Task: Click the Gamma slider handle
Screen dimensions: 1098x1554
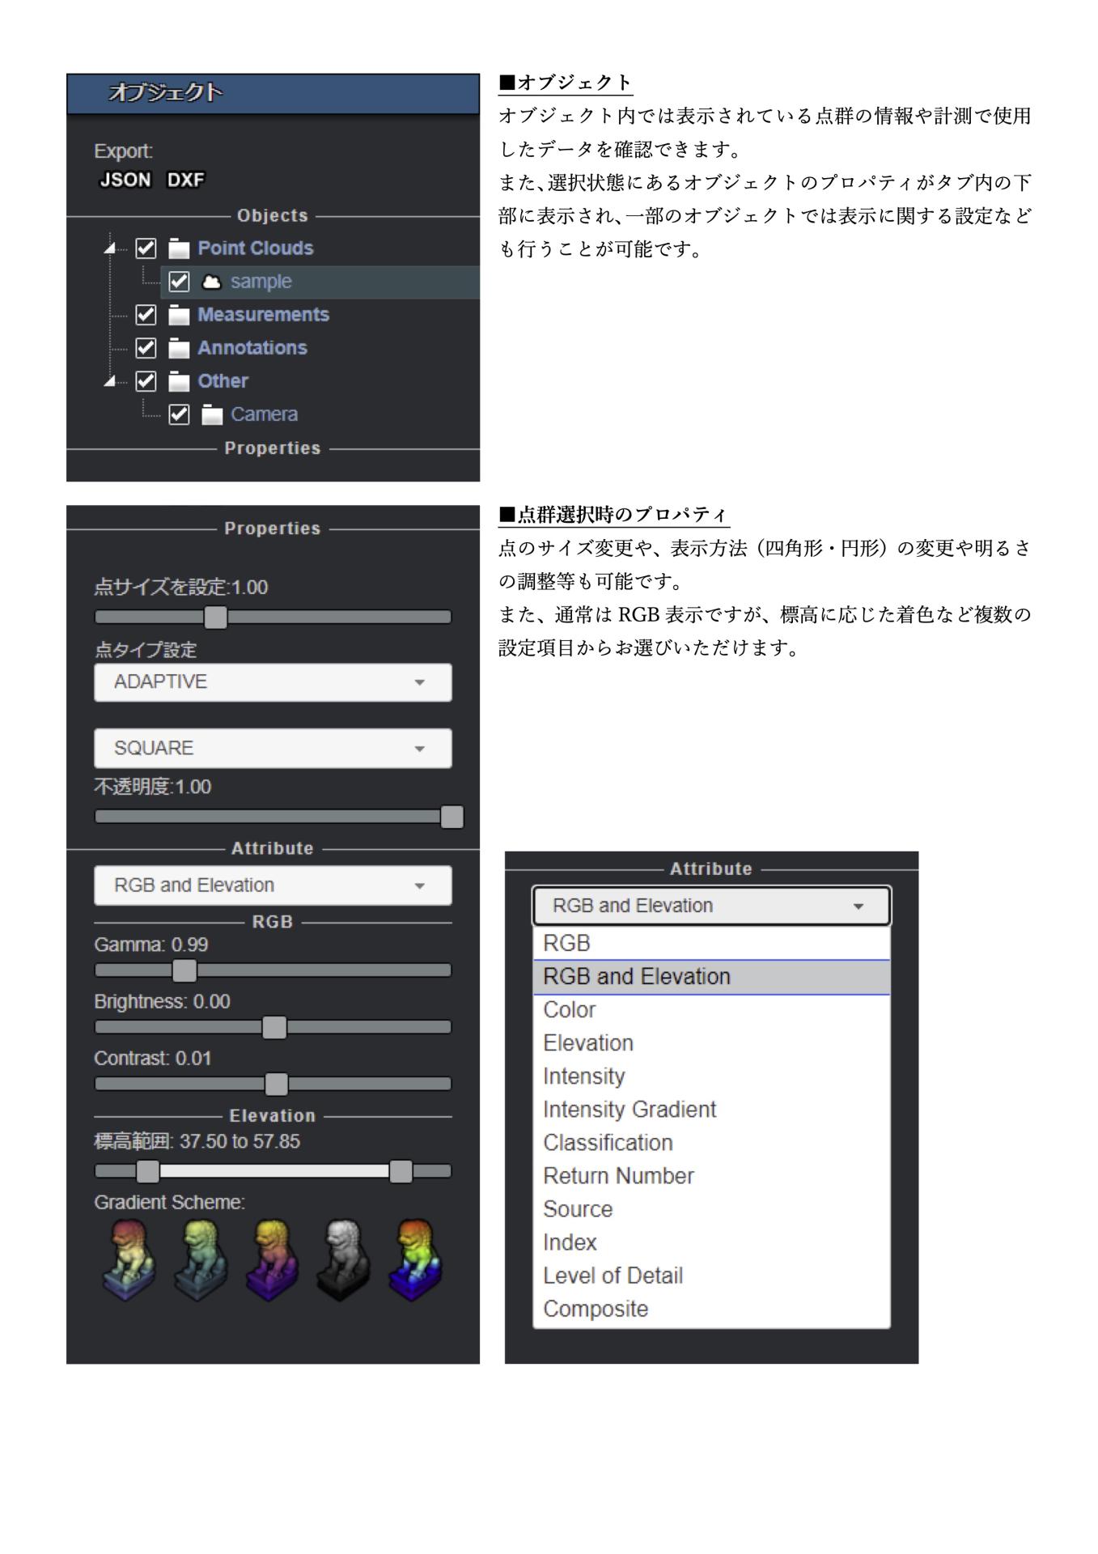Action: click(185, 970)
